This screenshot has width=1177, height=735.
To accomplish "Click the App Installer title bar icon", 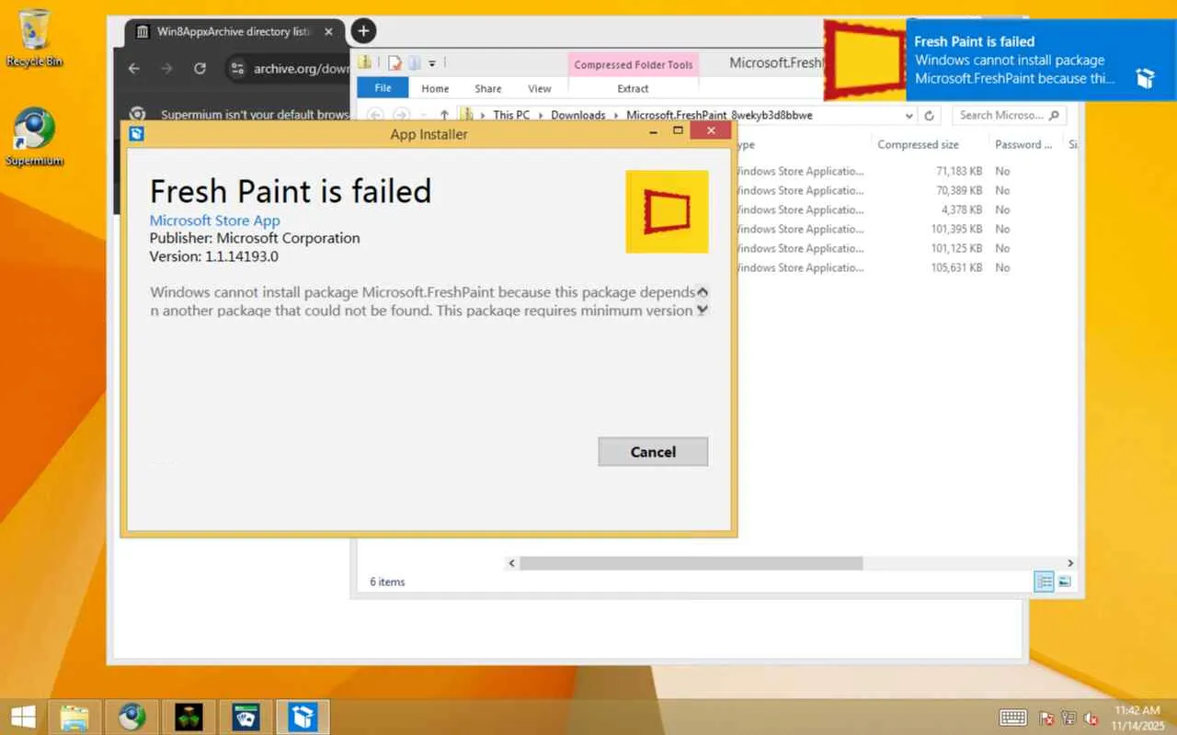I will pos(136,134).
